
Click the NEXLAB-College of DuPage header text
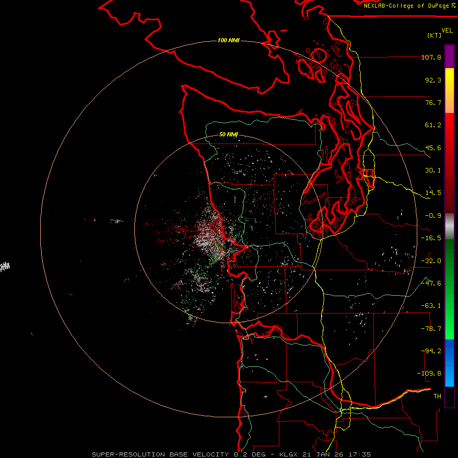410,6
